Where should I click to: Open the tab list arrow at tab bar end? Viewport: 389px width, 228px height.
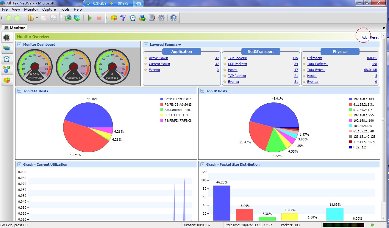tap(384, 28)
